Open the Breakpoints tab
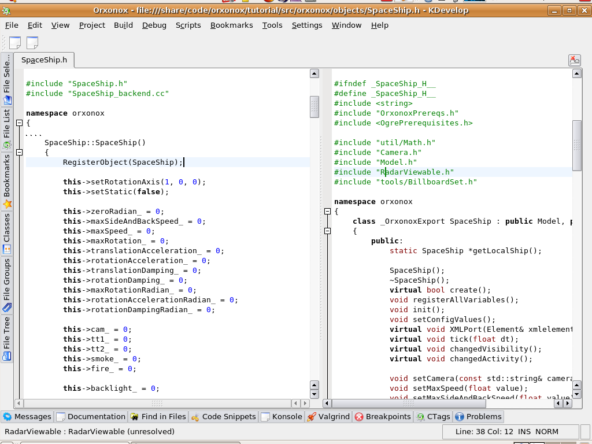Image resolution: width=592 pixels, height=444 pixels. 383,416
